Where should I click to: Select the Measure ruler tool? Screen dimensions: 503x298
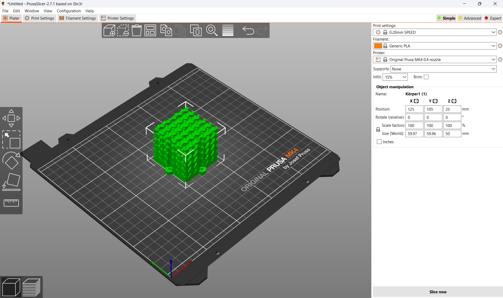pyautogui.click(x=11, y=203)
